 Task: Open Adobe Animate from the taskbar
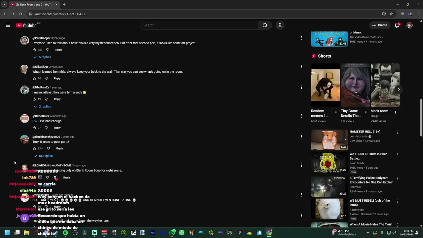tap(153, 233)
